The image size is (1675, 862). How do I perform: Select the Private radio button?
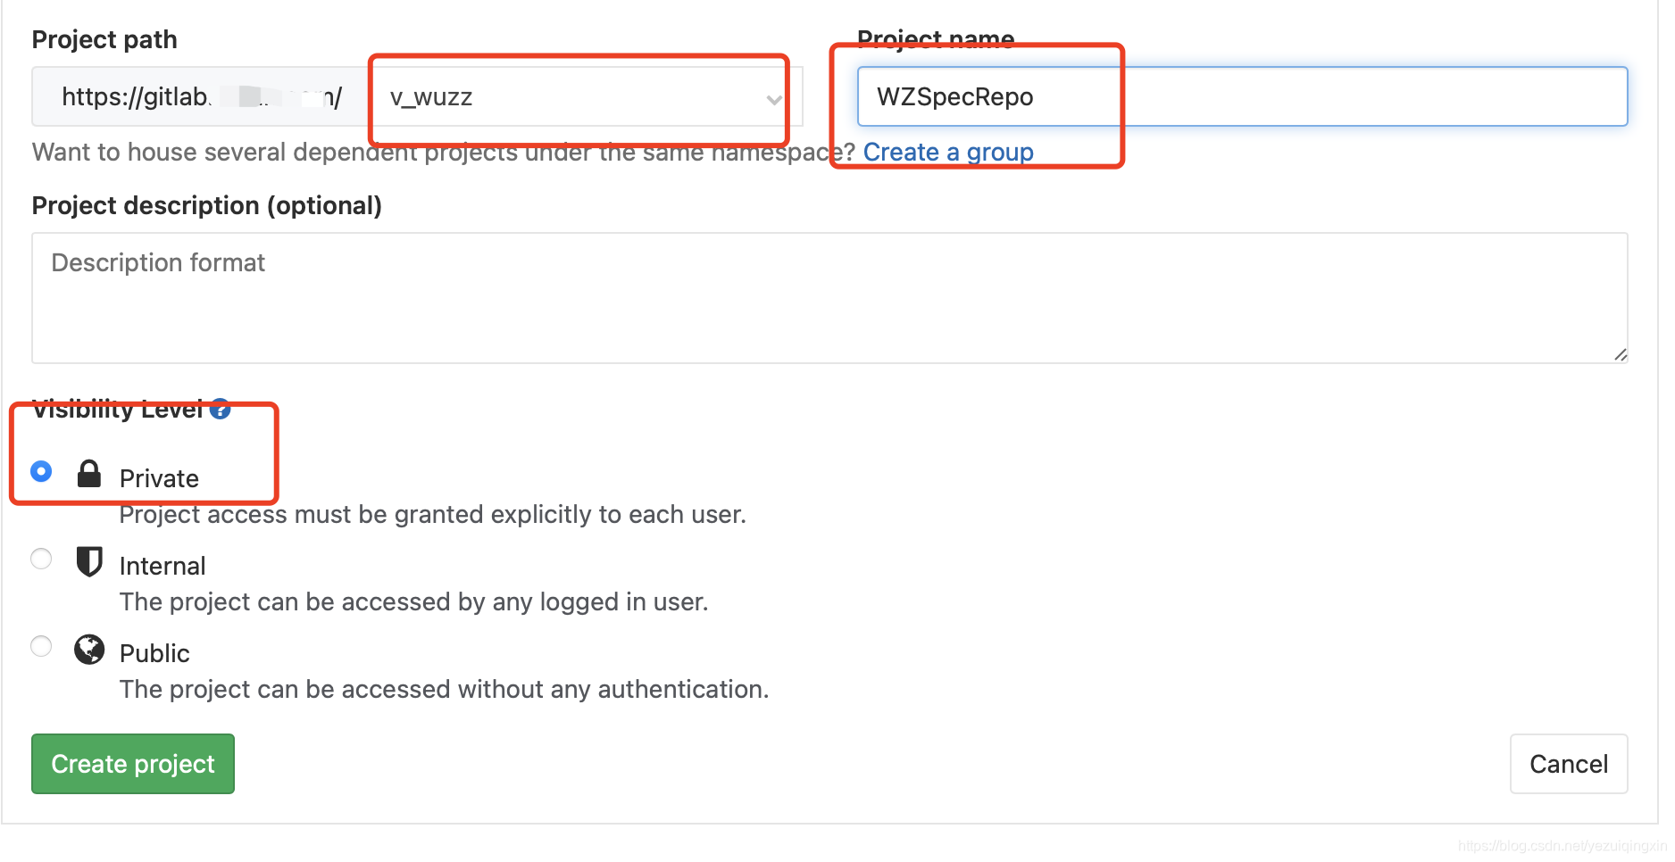pyautogui.click(x=41, y=471)
